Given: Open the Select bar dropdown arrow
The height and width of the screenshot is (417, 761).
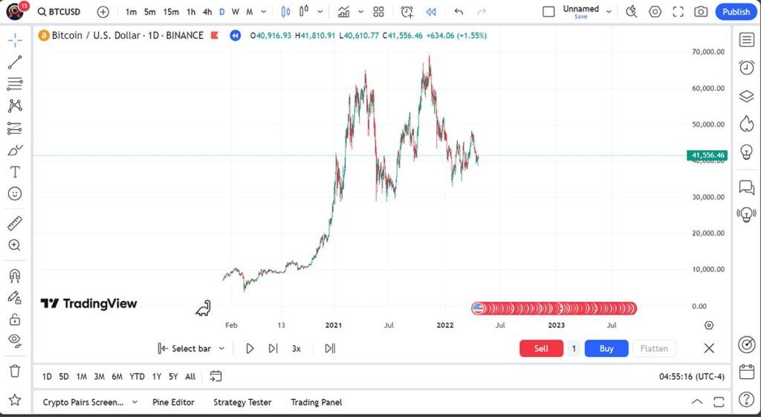Looking at the screenshot, I should 222,348.
